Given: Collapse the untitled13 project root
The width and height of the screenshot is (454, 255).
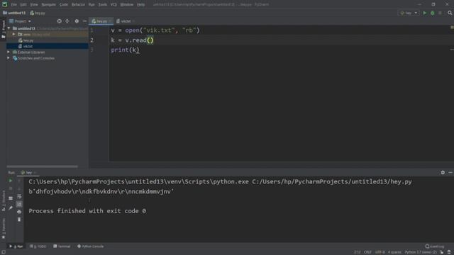Looking at the screenshot, I should tap(9, 28).
